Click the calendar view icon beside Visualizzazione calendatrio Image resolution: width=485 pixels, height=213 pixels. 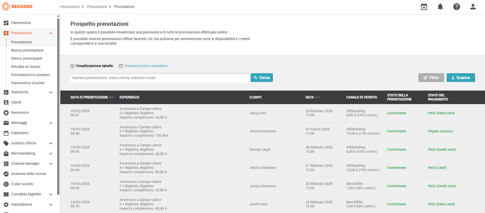tap(121, 66)
